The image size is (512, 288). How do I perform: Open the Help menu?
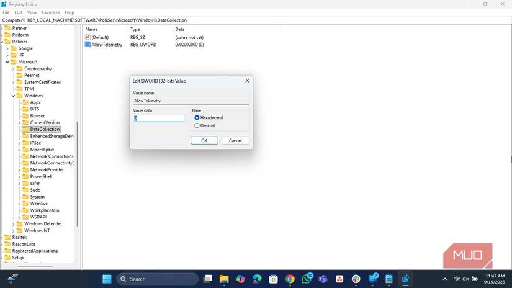click(70, 12)
